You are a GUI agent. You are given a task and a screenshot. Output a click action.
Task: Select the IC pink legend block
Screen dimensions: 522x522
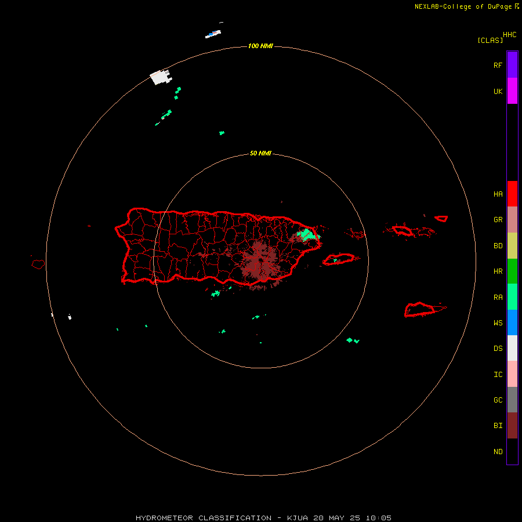click(512, 374)
